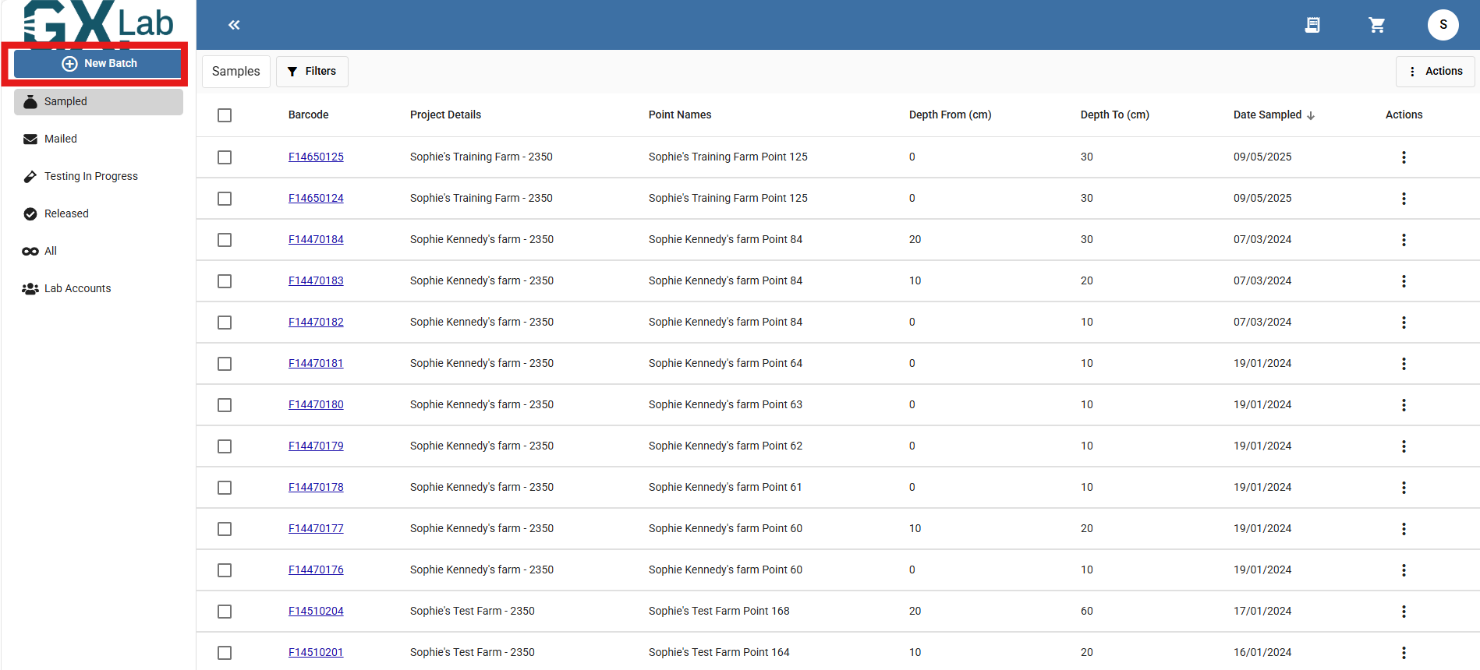Click the New Batch button

click(x=98, y=63)
